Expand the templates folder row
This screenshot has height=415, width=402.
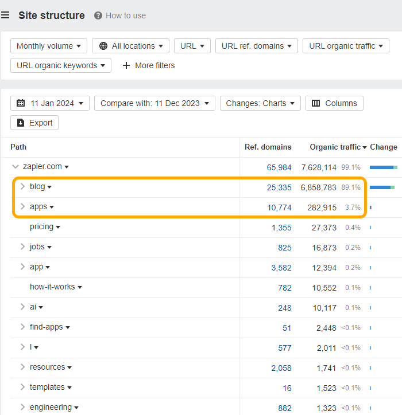point(23,387)
